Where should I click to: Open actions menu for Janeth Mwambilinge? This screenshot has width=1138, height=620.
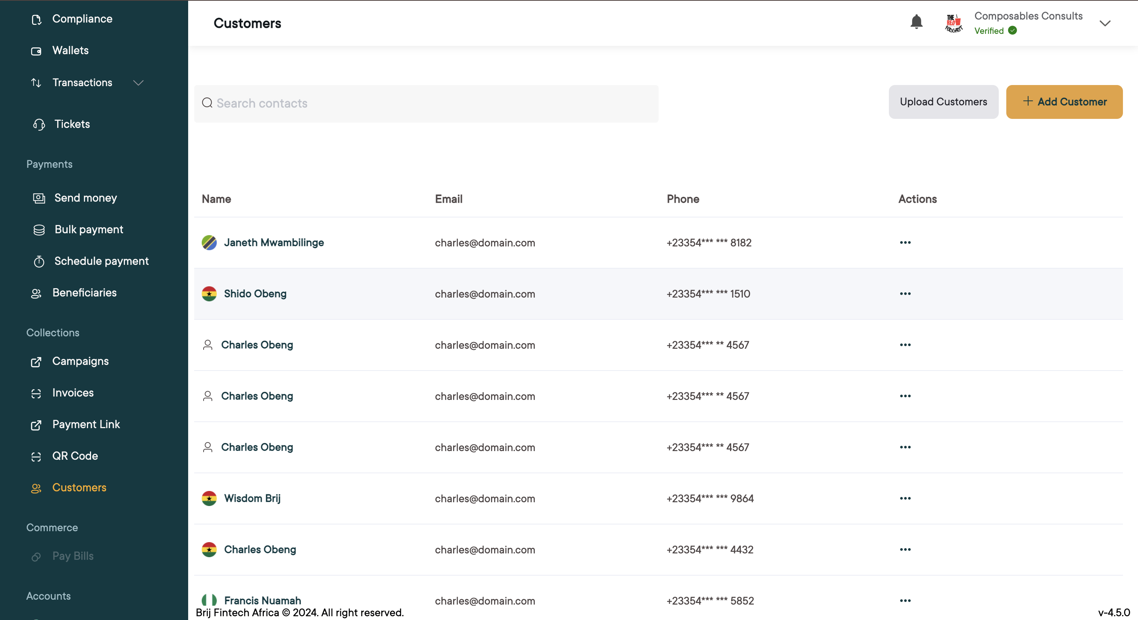pos(905,242)
